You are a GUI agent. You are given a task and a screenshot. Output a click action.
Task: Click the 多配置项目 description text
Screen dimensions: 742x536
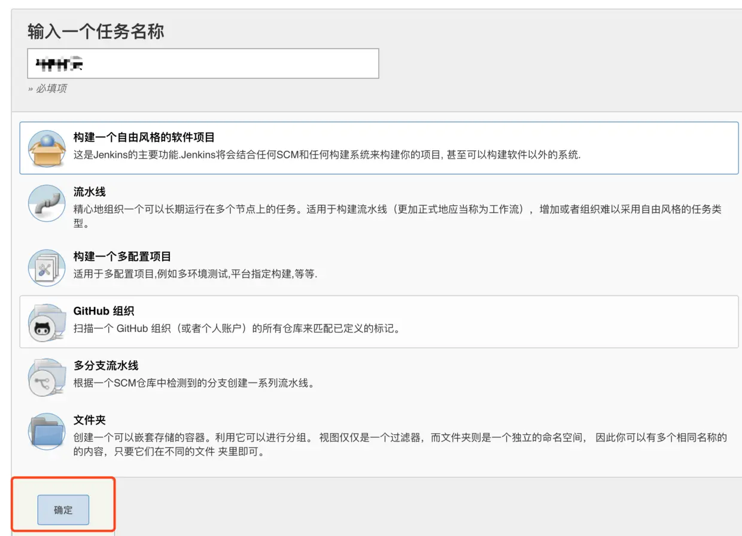(195, 274)
